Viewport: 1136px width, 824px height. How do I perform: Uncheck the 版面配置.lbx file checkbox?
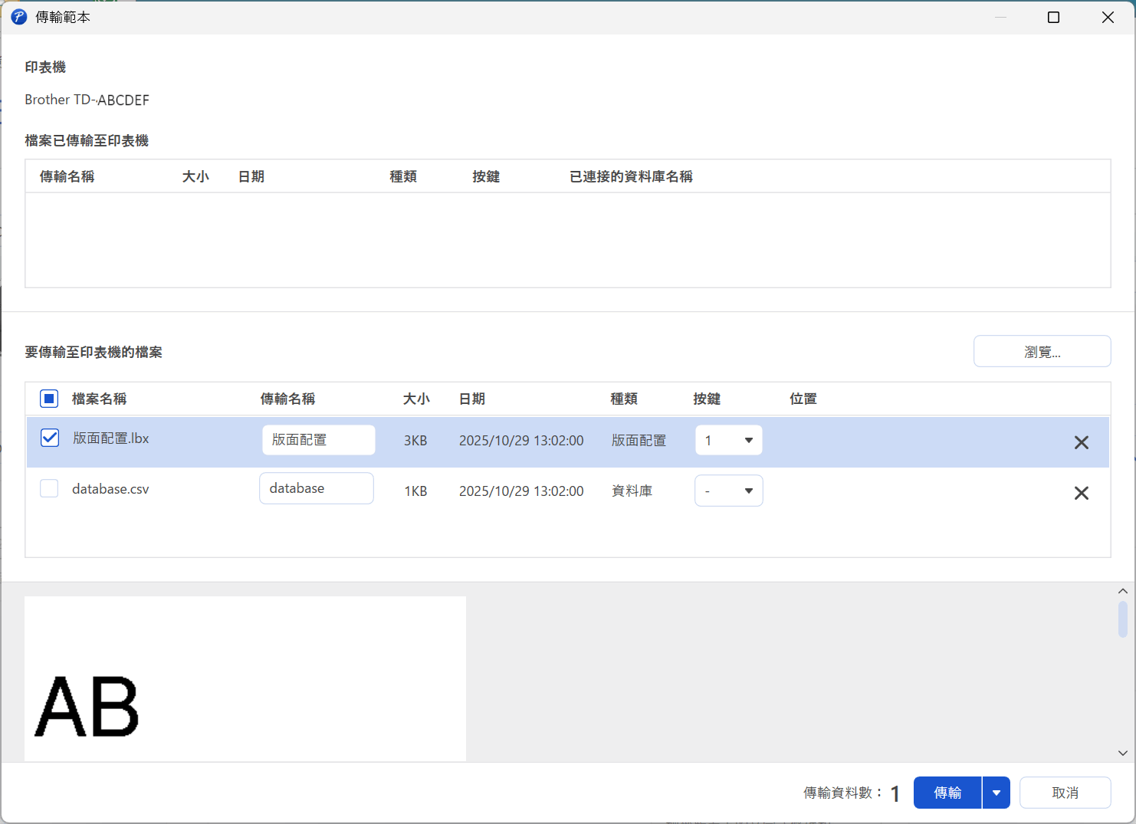(x=50, y=438)
